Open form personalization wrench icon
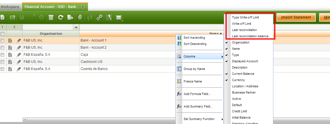 click(x=109, y=17)
